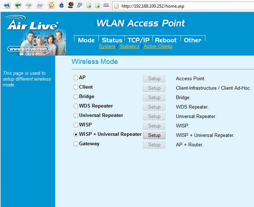Click the green back arrow

(x=17, y=5)
